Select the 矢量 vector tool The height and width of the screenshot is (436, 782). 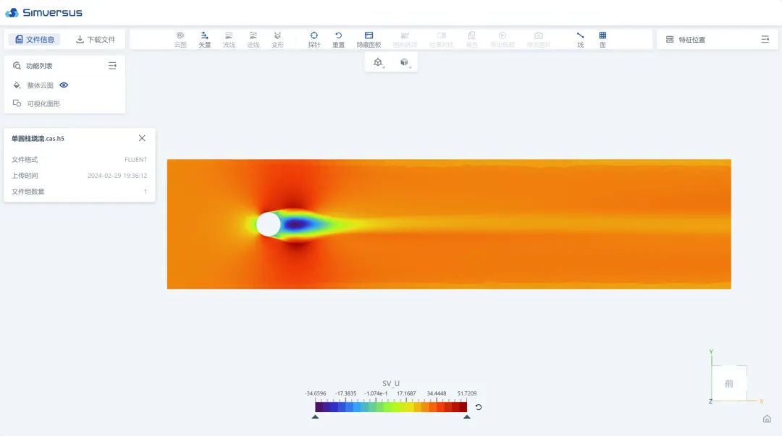tap(205, 39)
